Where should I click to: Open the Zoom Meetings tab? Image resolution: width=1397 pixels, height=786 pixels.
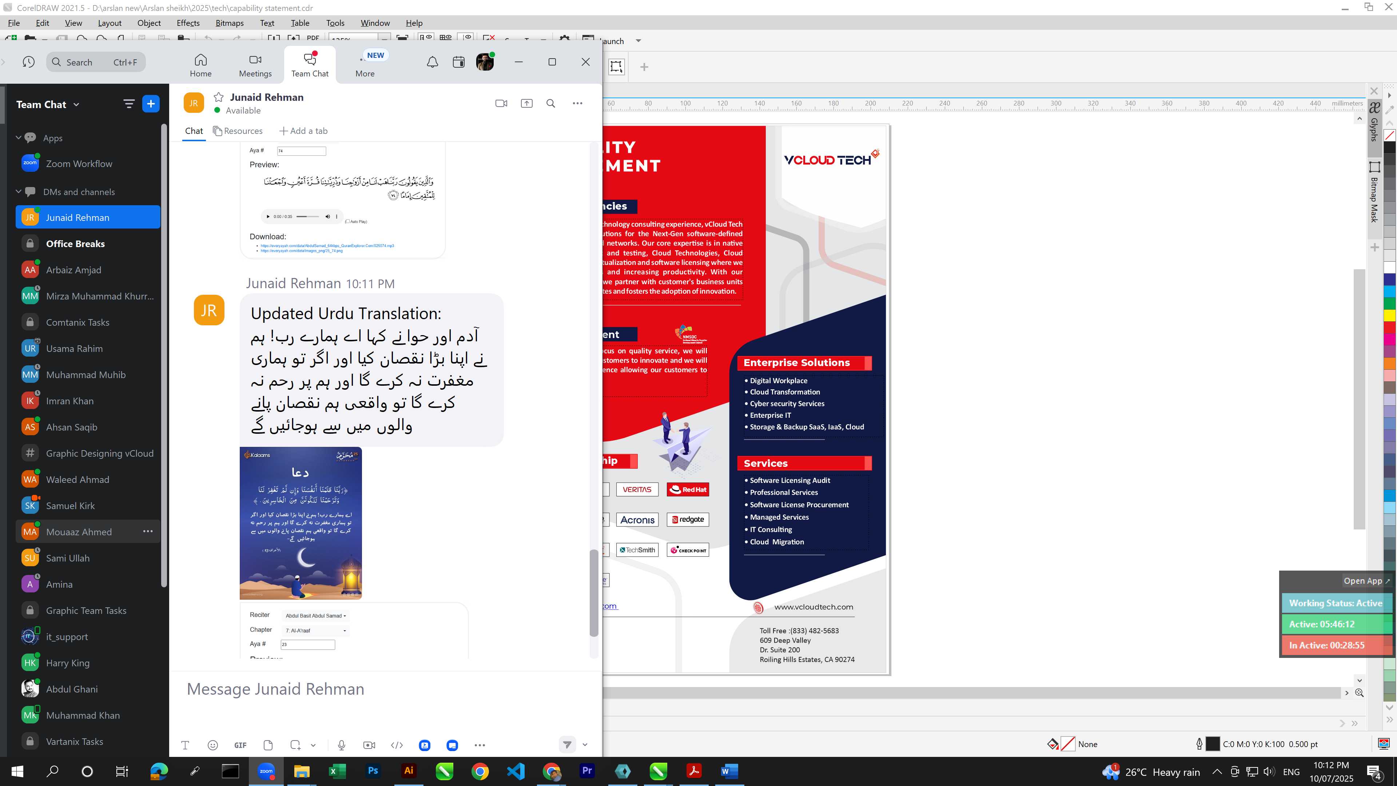click(255, 65)
